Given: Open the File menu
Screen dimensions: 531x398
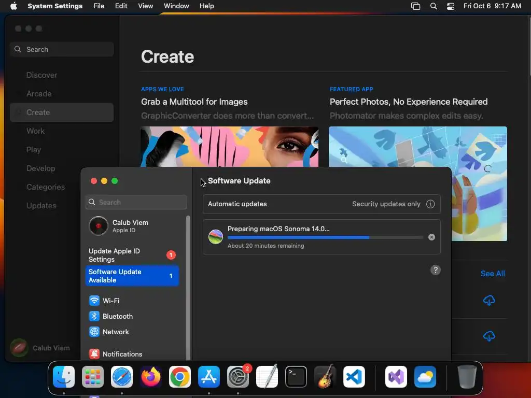Looking at the screenshot, I should click(99, 6).
